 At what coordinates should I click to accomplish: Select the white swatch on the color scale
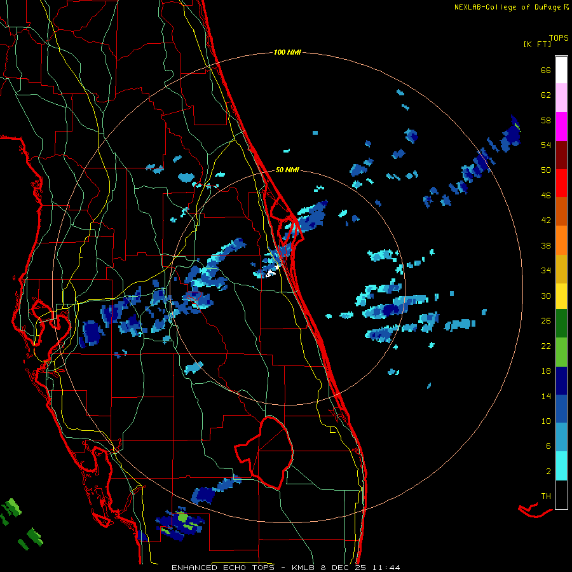[x=561, y=70]
